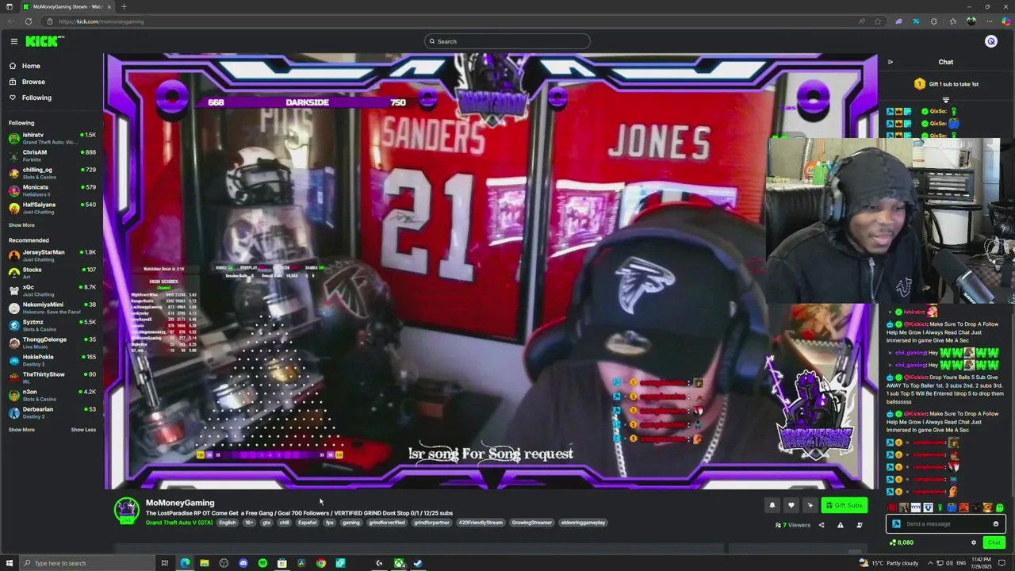
Task: Click the Kick logo
Action: (44, 41)
